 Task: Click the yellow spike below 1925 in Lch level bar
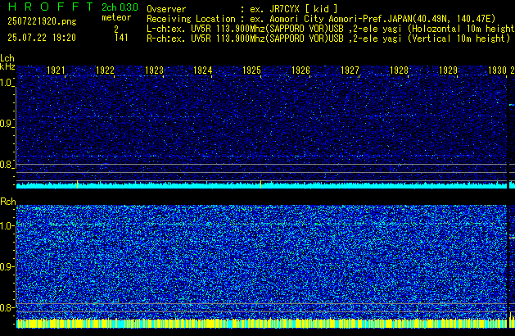[261, 184]
